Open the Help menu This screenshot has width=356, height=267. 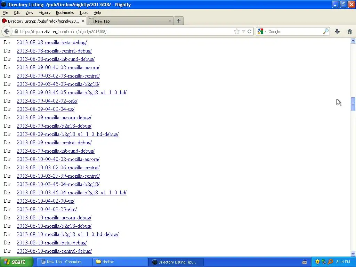pos(97,13)
